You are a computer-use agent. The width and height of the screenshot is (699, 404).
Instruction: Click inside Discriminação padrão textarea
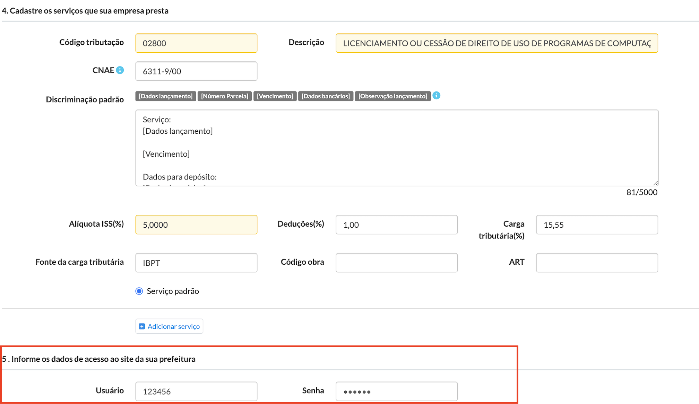pos(397,148)
